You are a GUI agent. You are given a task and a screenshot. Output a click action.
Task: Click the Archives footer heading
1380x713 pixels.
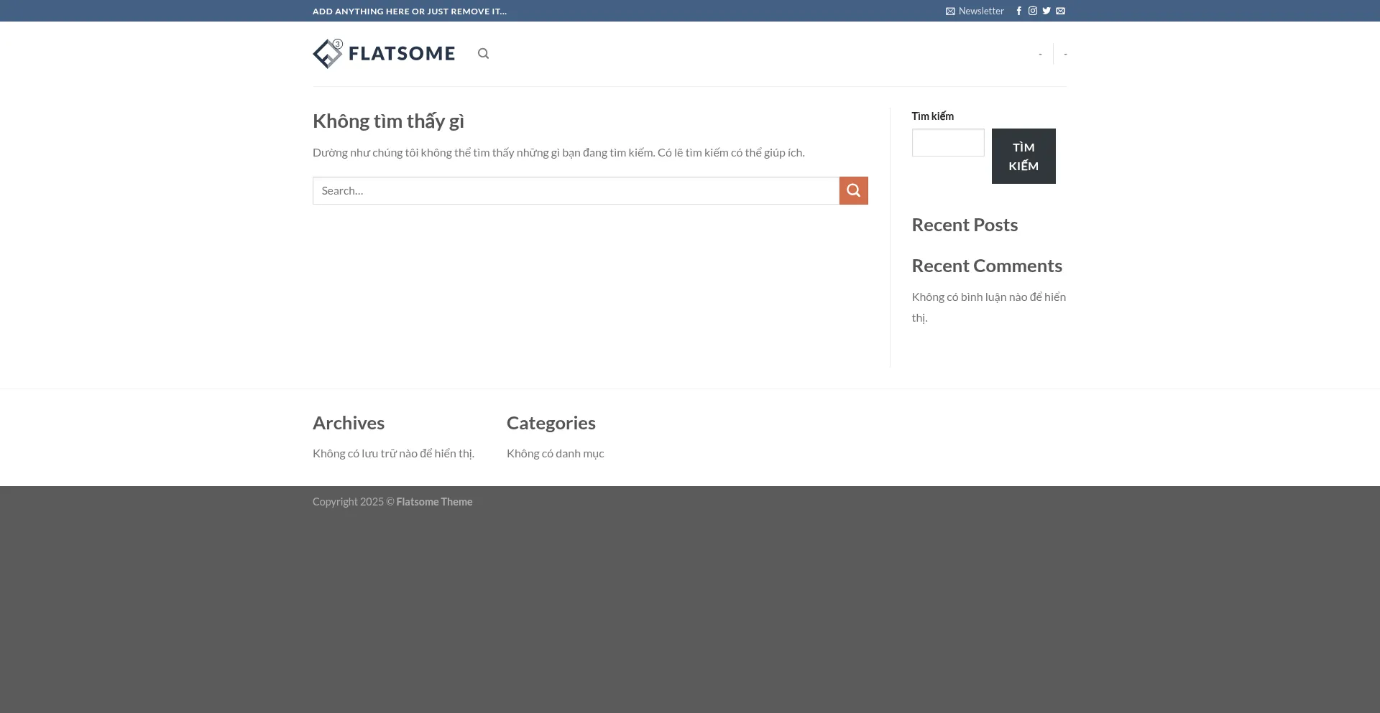click(x=349, y=423)
